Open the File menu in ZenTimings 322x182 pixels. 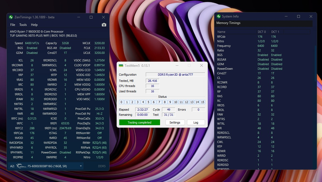(12, 24)
